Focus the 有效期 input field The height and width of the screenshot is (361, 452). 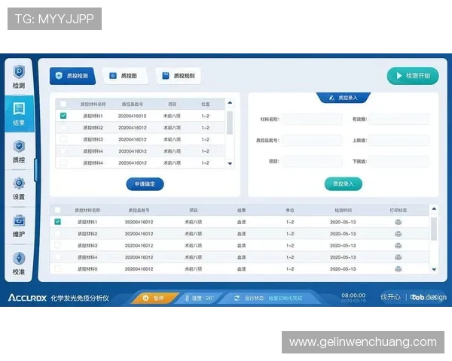point(399,119)
